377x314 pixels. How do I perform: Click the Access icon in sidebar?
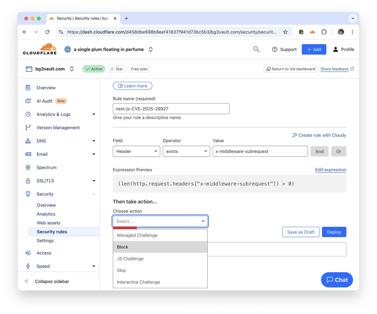click(28, 253)
